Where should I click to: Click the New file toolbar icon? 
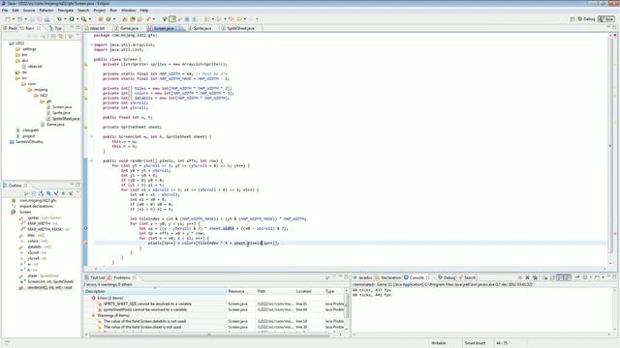click(x=8, y=19)
